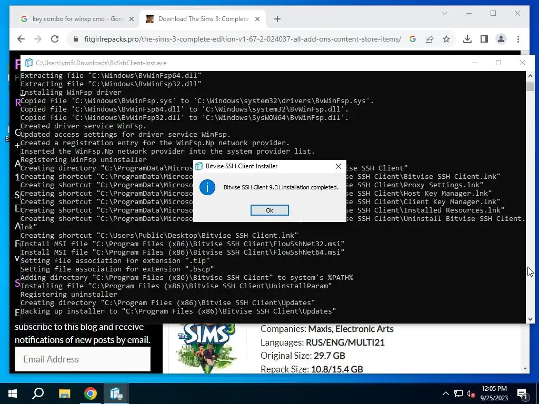Toggle Chrome side panel
Screen dimensions: 539x404
(484, 39)
